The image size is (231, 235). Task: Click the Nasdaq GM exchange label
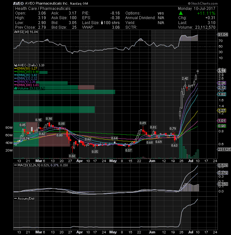[x=79, y=3]
